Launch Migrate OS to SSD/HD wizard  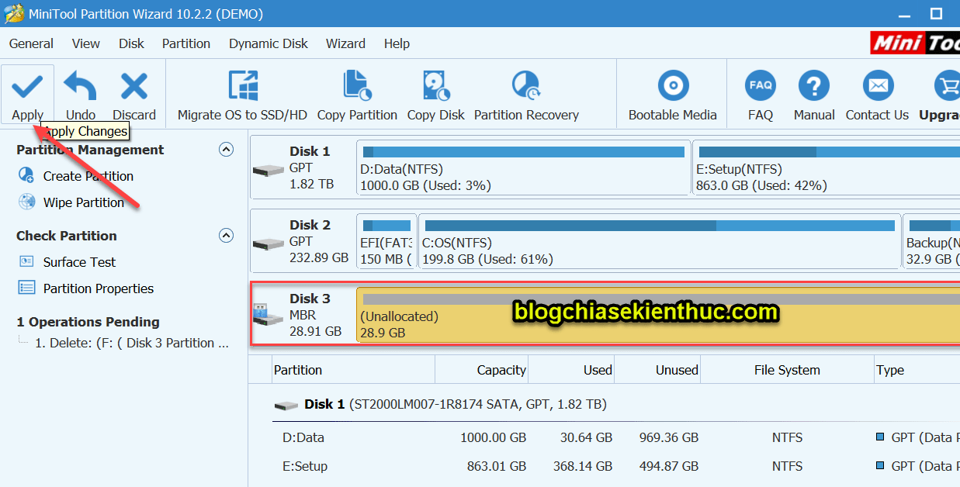click(242, 95)
